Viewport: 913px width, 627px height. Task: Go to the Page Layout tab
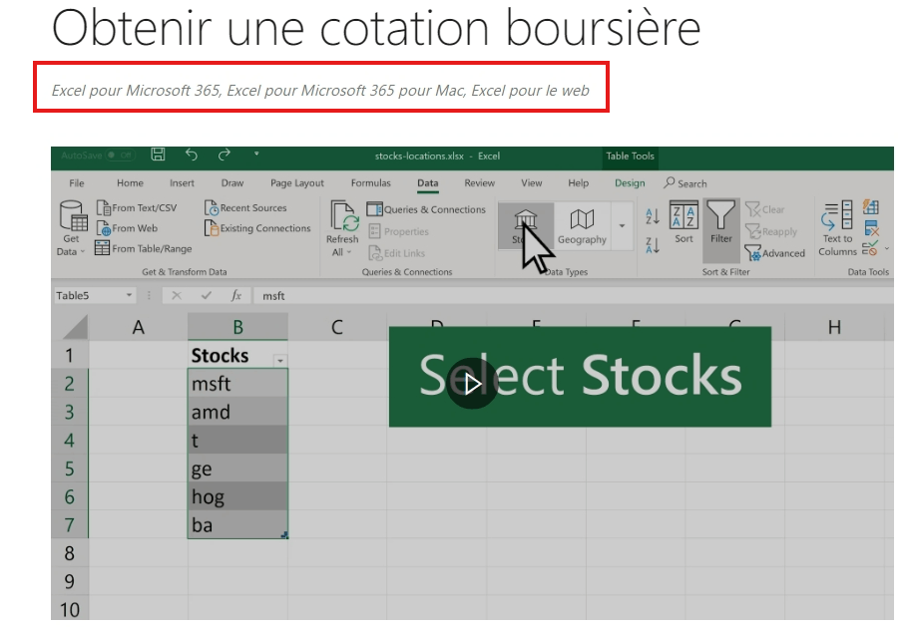point(297,183)
